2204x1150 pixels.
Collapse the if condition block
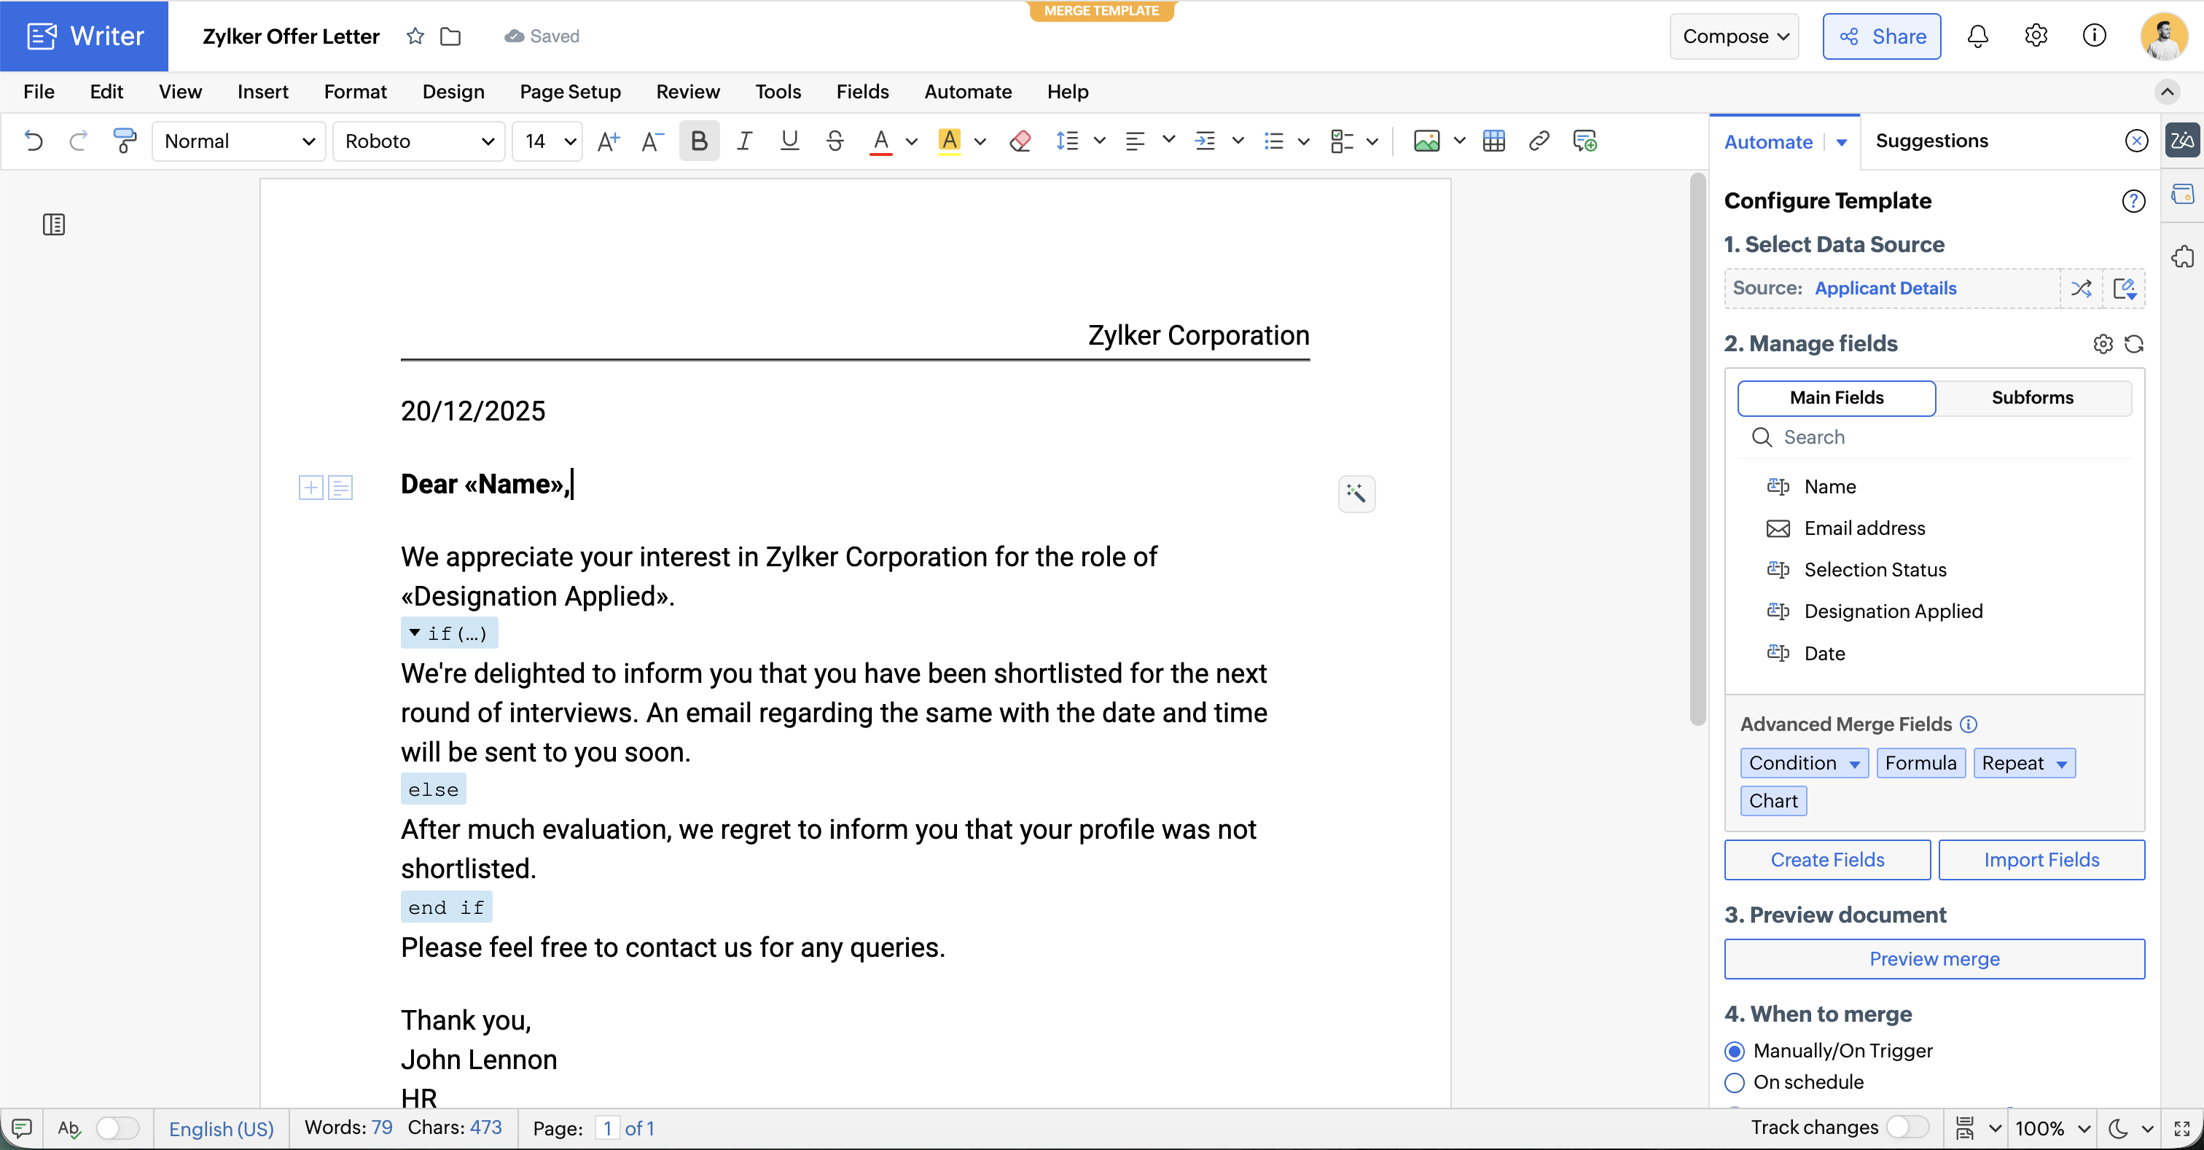coord(414,633)
